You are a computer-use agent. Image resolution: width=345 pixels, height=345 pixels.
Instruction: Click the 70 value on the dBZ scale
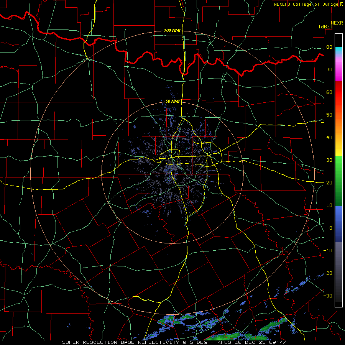pyautogui.click(x=329, y=70)
